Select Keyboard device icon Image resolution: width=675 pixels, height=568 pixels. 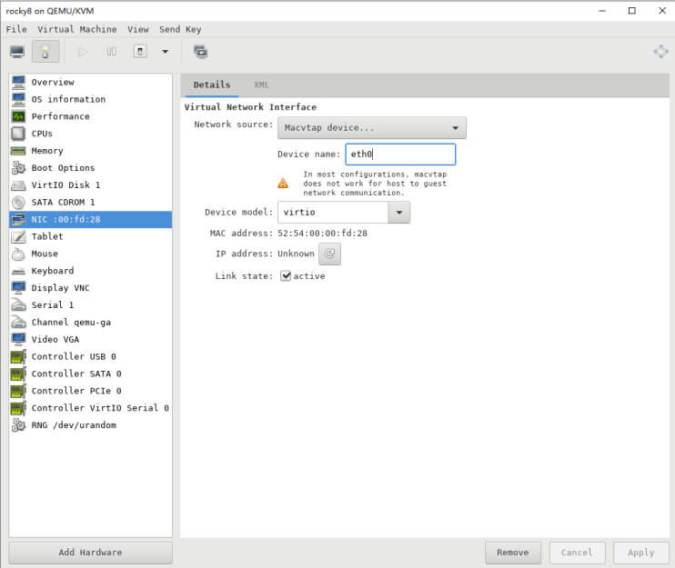click(18, 271)
